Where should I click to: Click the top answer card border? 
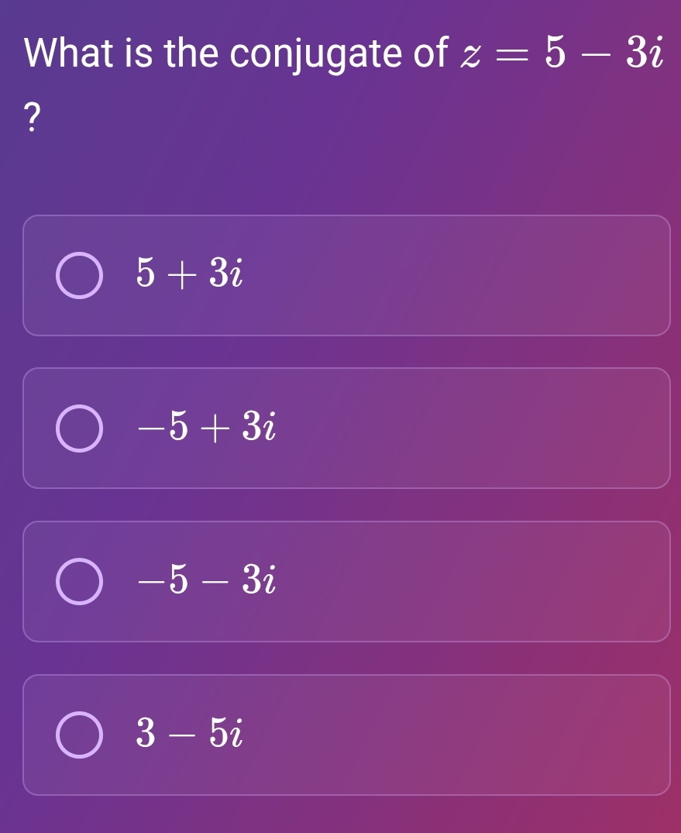coord(347,219)
